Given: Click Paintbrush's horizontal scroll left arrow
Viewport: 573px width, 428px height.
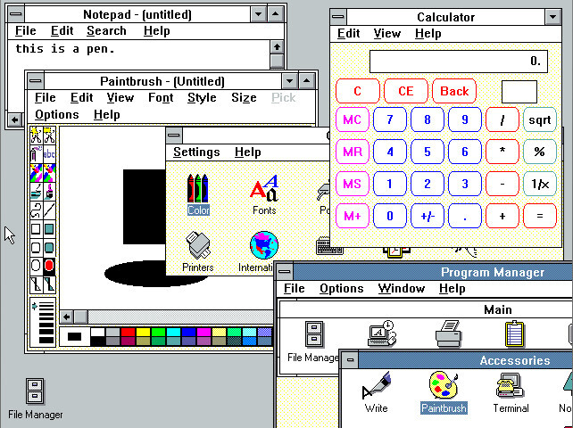Looking at the screenshot, I should 67,317.
